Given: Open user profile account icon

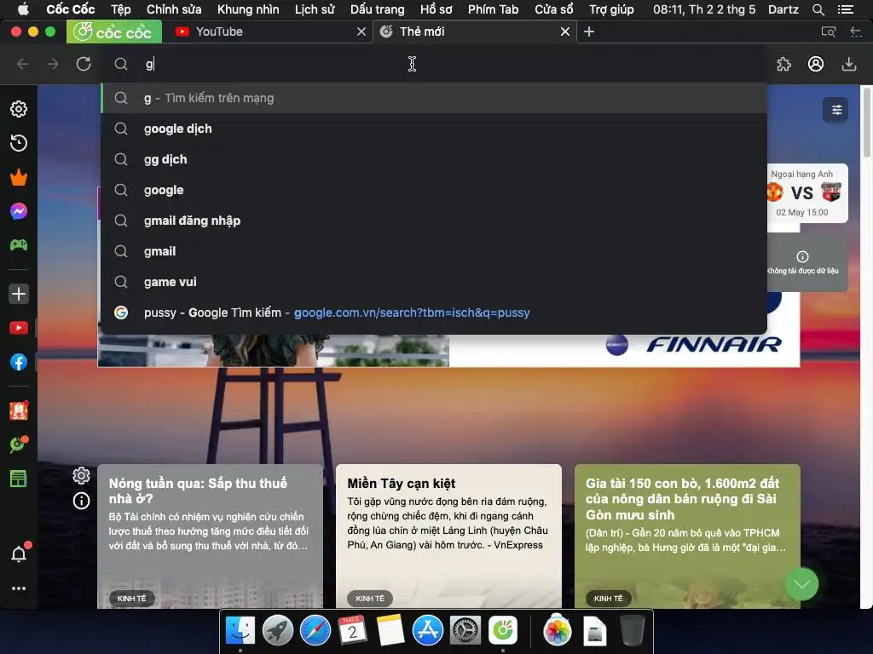Looking at the screenshot, I should (816, 64).
